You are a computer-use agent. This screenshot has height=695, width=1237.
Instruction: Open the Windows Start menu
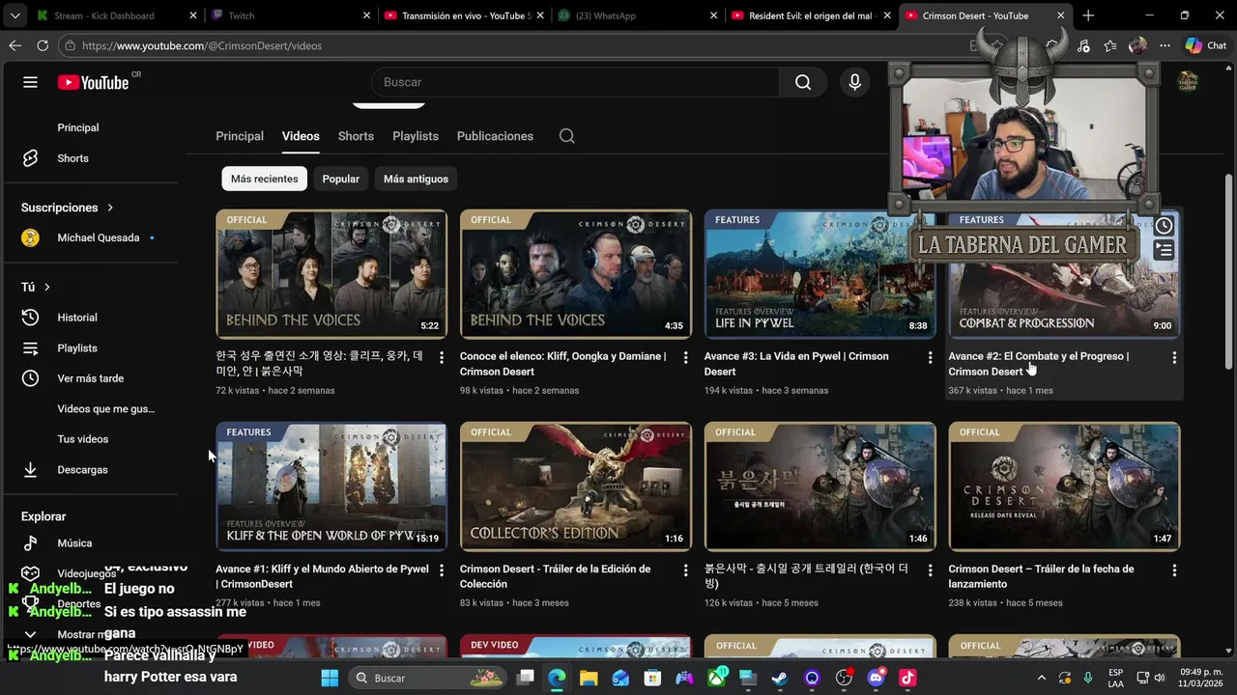click(330, 678)
